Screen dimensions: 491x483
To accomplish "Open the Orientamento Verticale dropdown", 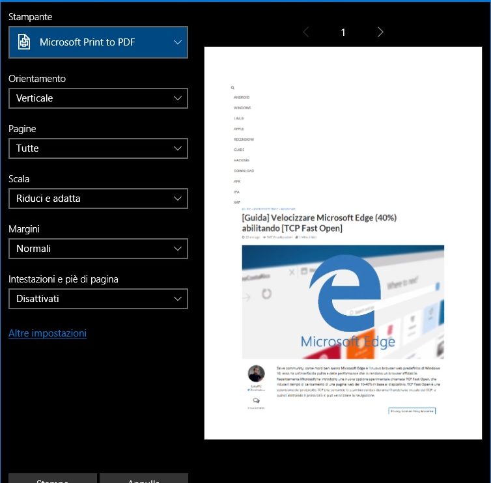I will (x=98, y=98).
